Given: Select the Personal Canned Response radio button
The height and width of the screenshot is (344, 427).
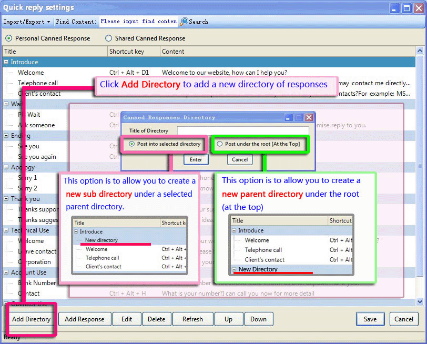Looking at the screenshot, I should point(9,38).
